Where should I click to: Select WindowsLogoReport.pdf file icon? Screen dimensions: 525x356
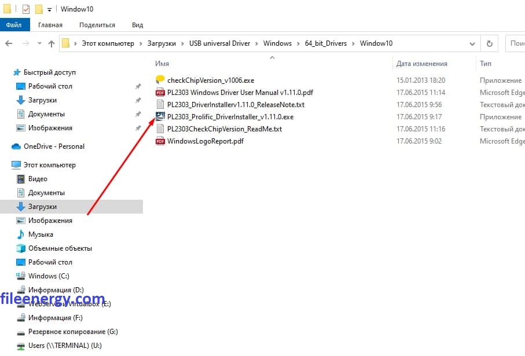click(x=160, y=141)
